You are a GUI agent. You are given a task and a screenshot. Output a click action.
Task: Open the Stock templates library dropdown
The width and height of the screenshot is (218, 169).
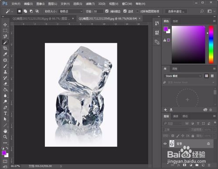(x=183, y=76)
